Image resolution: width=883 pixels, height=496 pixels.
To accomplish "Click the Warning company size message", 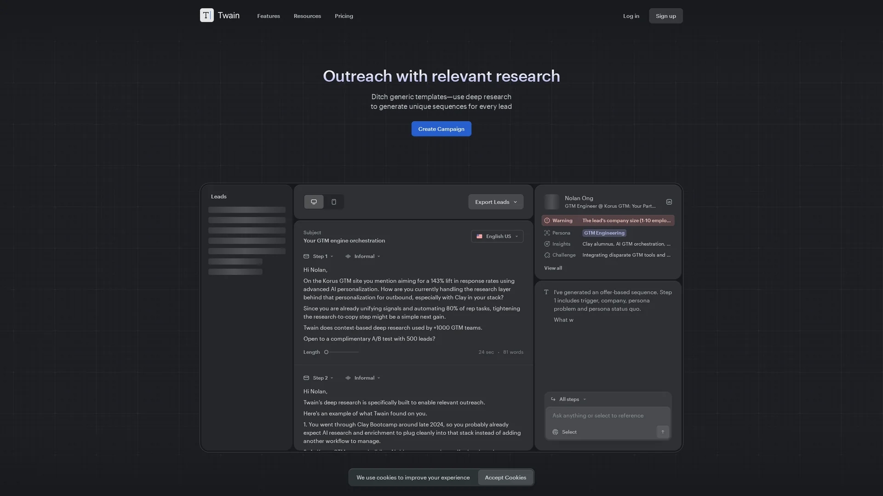I will 626,220.
